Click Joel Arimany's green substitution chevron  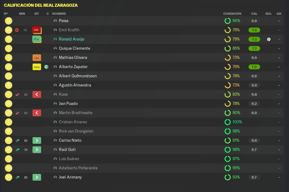(37, 177)
